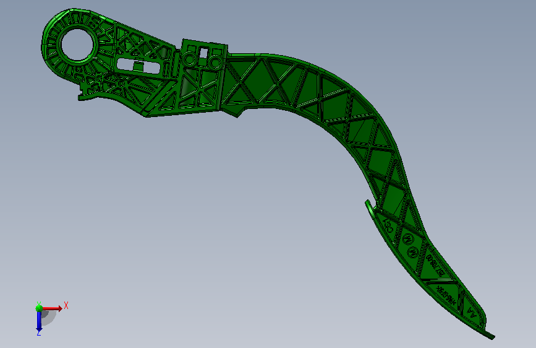The width and height of the screenshot is (536, 348).
Task: Pick the embossed "C37" marking on the pedal
Action: (389, 226)
